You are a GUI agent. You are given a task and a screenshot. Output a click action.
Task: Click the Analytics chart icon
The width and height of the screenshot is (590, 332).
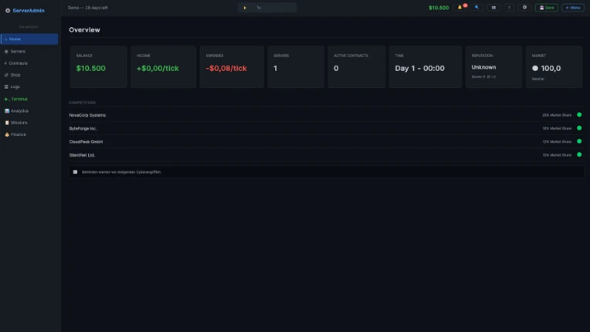pyautogui.click(x=7, y=111)
